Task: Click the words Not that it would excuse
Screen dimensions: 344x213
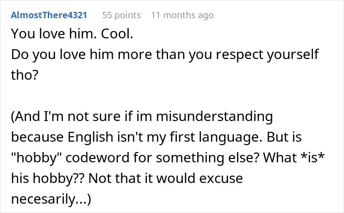Action: pos(166,178)
